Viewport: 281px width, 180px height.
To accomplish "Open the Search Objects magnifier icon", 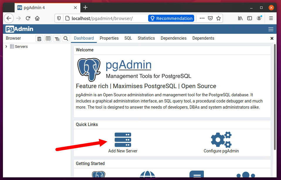I will tap(66, 38).
